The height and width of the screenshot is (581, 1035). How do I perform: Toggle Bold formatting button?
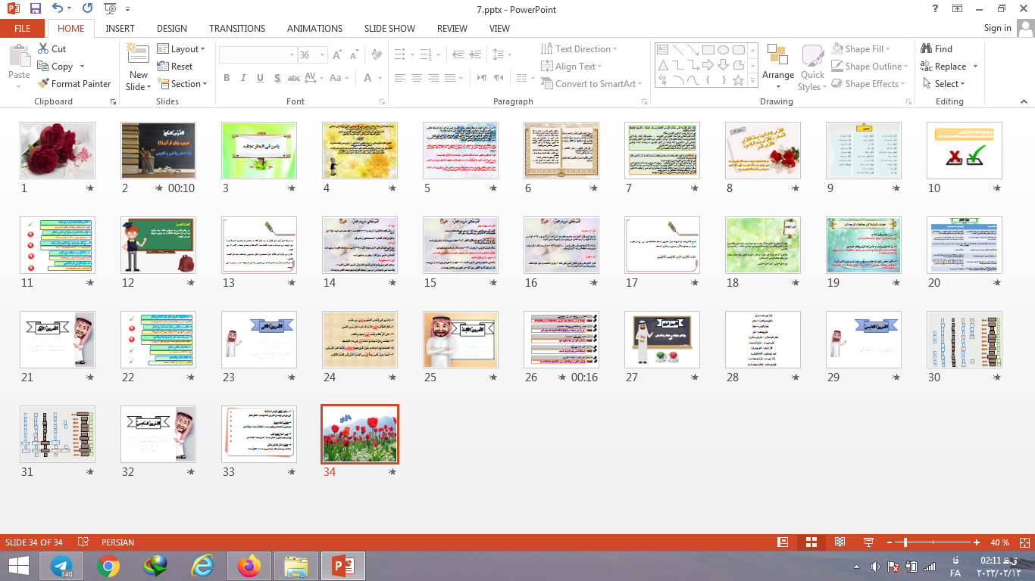pyautogui.click(x=227, y=78)
